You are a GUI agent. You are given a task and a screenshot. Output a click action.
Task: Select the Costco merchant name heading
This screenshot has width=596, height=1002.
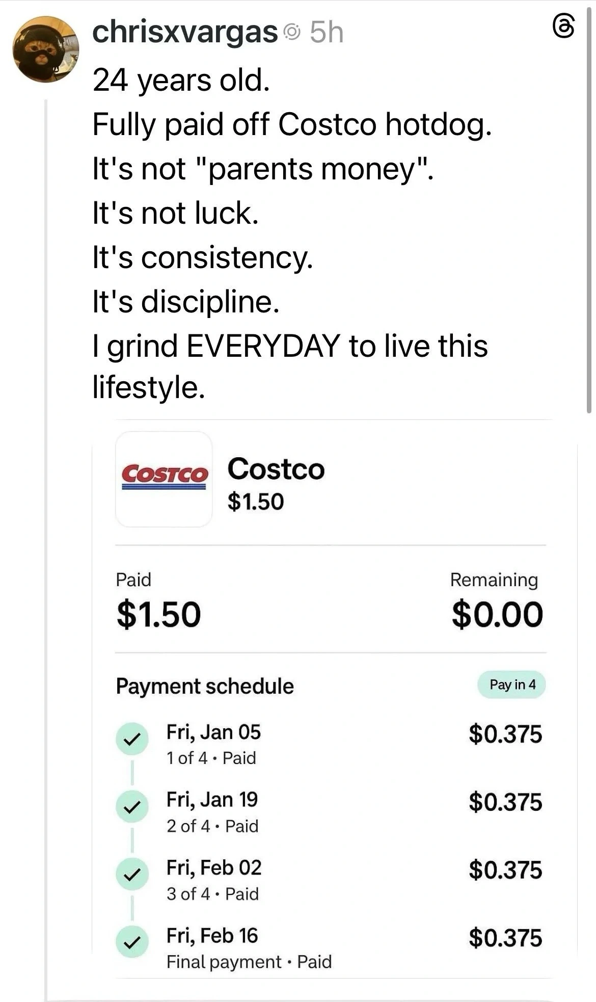(276, 468)
